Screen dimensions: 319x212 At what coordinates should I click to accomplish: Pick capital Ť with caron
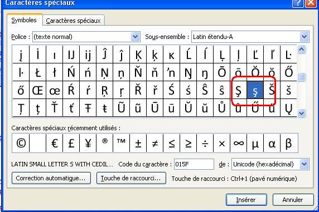coord(55,108)
